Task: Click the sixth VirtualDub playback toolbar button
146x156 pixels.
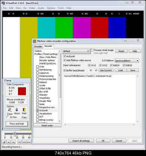Action: point(29,142)
